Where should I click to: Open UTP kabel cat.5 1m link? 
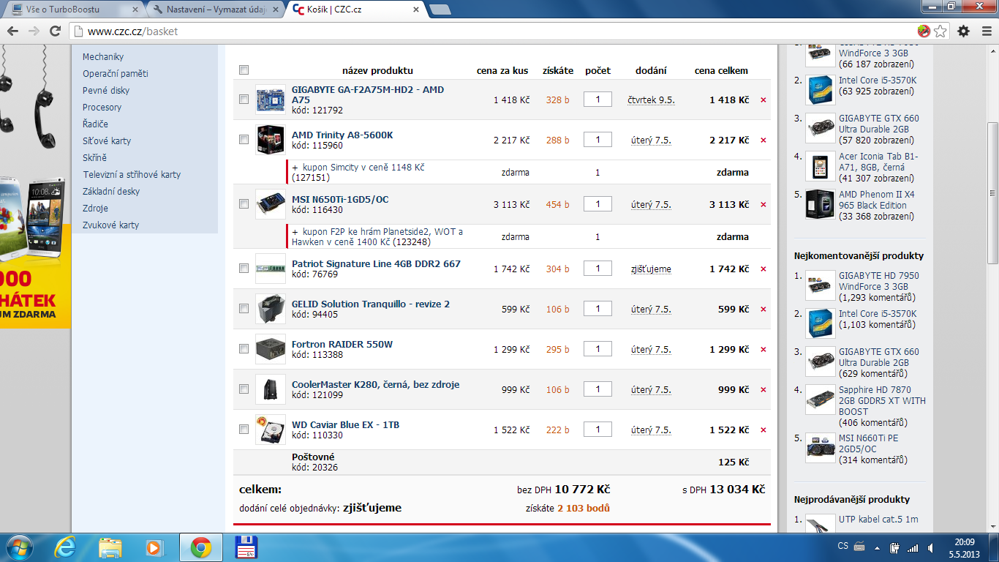coord(878,520)
